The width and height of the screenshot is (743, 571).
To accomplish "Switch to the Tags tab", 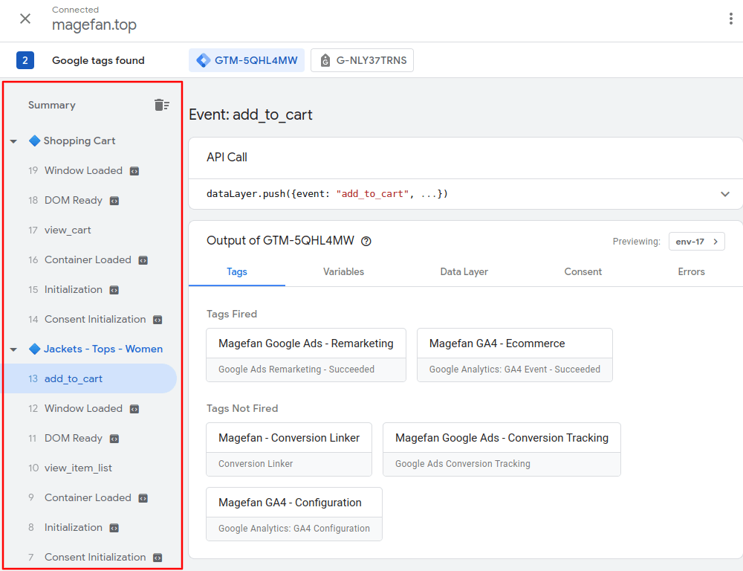I will (x=237, y=272).
